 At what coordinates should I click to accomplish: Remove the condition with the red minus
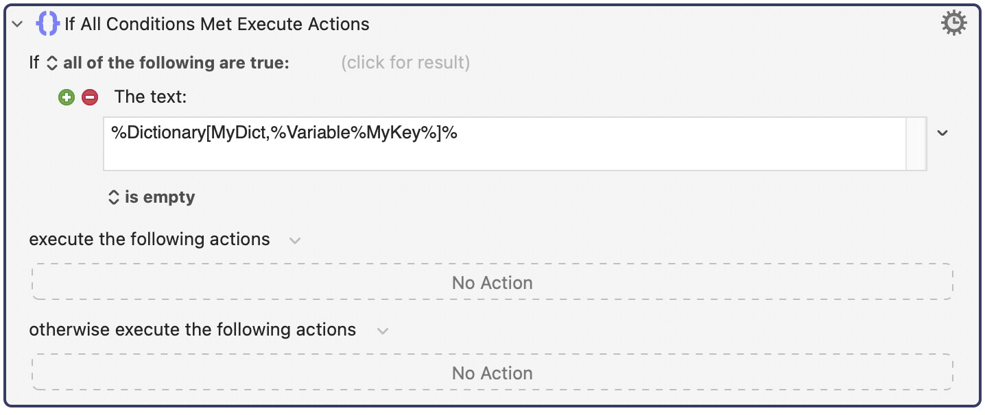coord(90,97)
